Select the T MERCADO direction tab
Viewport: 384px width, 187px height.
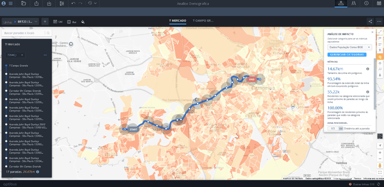177,21
